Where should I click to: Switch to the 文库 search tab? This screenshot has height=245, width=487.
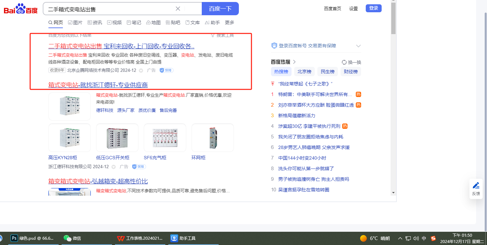[192, 23]
